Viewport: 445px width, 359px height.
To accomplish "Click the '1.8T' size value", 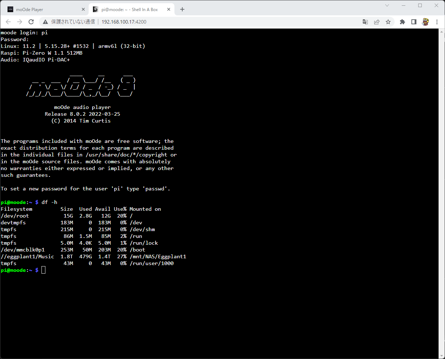I will pyautogui.click(x=67, y=256).
